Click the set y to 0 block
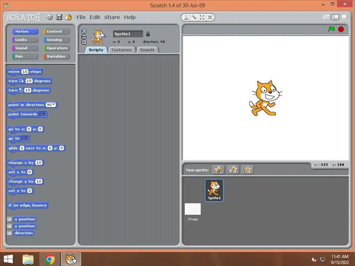 click(x=20, y=191)
